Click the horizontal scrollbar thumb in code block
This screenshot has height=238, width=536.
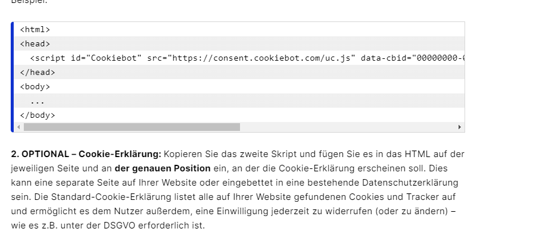tap(131, 127)
